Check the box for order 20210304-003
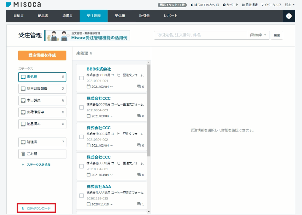 [82, 107]
